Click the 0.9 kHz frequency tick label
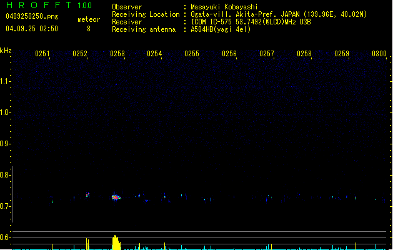393x250 pixels. pos(5,144)
